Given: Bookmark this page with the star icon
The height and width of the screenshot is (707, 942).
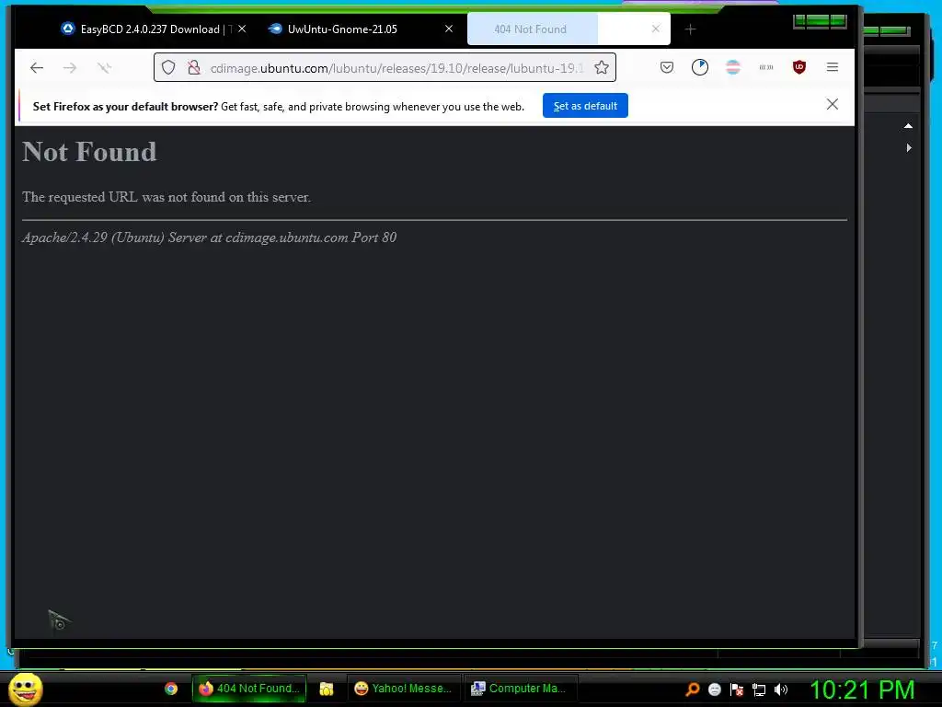Looking at the screenshot, I should click(602, 67).
